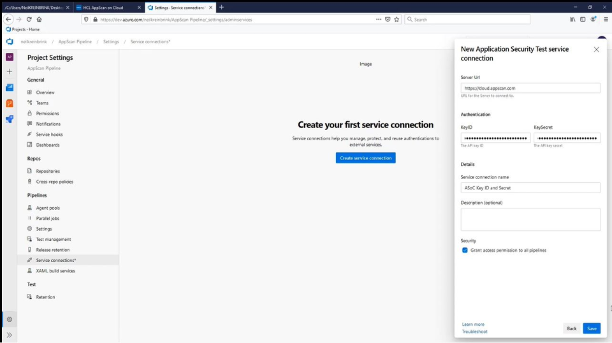Click the Service connection name field

pyautogui.click(x=530, y=187)
